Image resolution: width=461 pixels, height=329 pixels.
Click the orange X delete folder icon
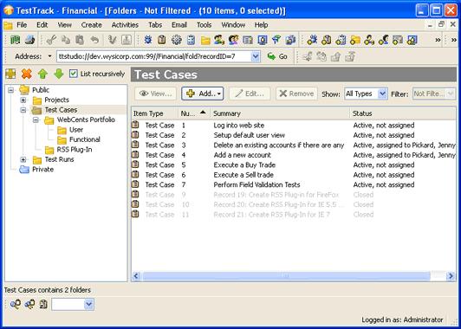tap(27, 74)
